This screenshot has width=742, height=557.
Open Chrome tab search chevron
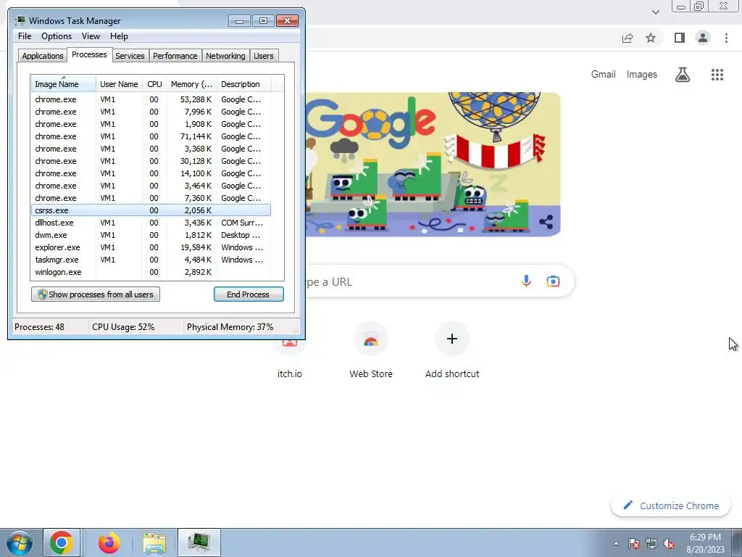coord(655,12)
